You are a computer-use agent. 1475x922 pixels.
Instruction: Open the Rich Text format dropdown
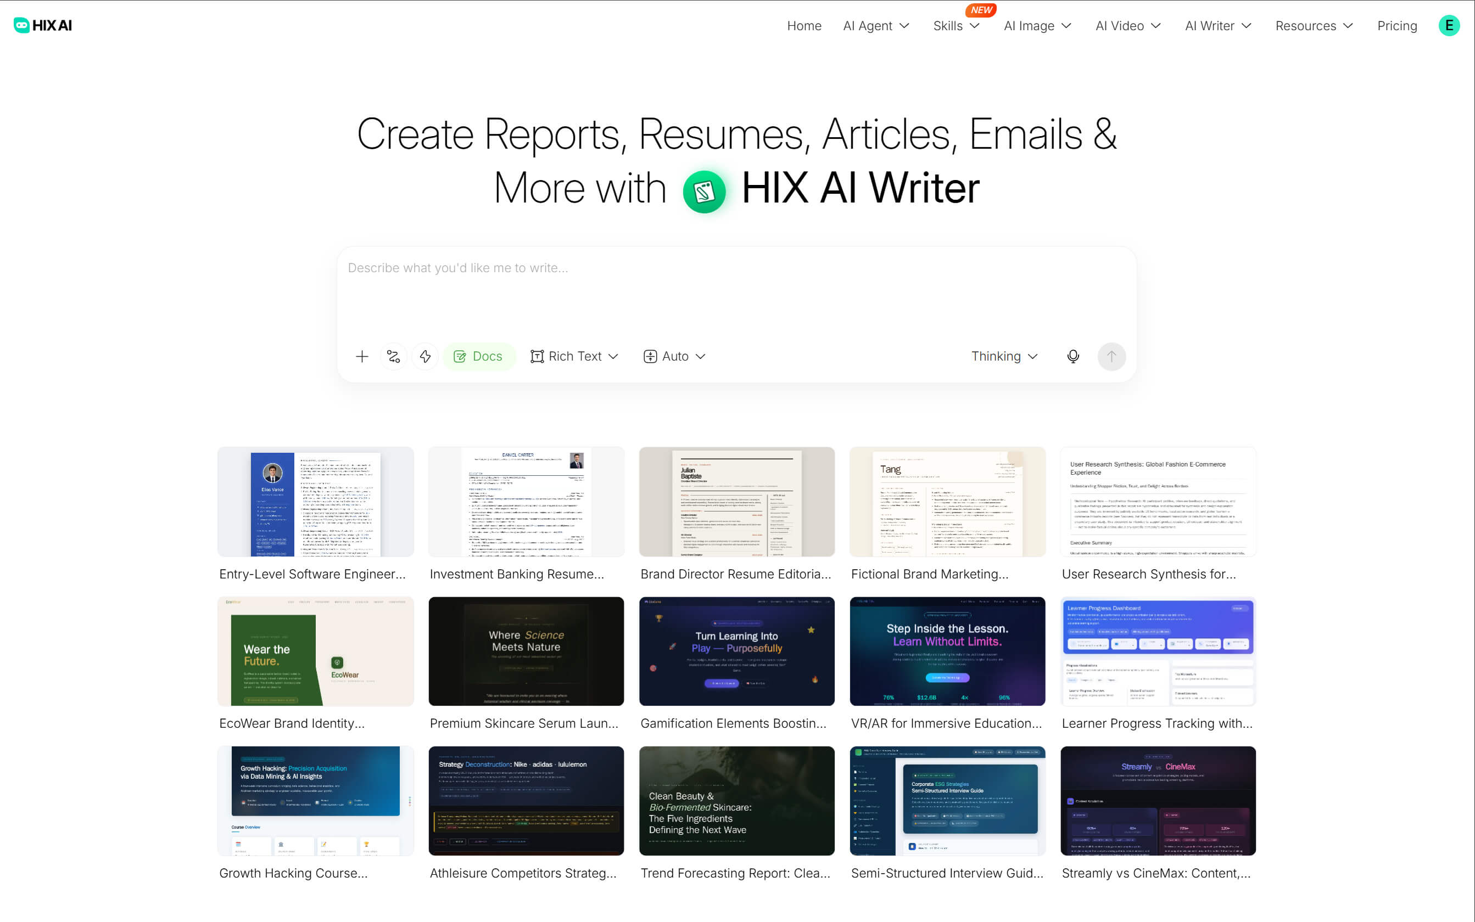click(x=574, y=356)
